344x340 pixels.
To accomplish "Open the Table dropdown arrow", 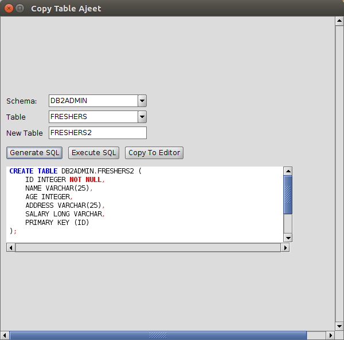I will [142, 117].
